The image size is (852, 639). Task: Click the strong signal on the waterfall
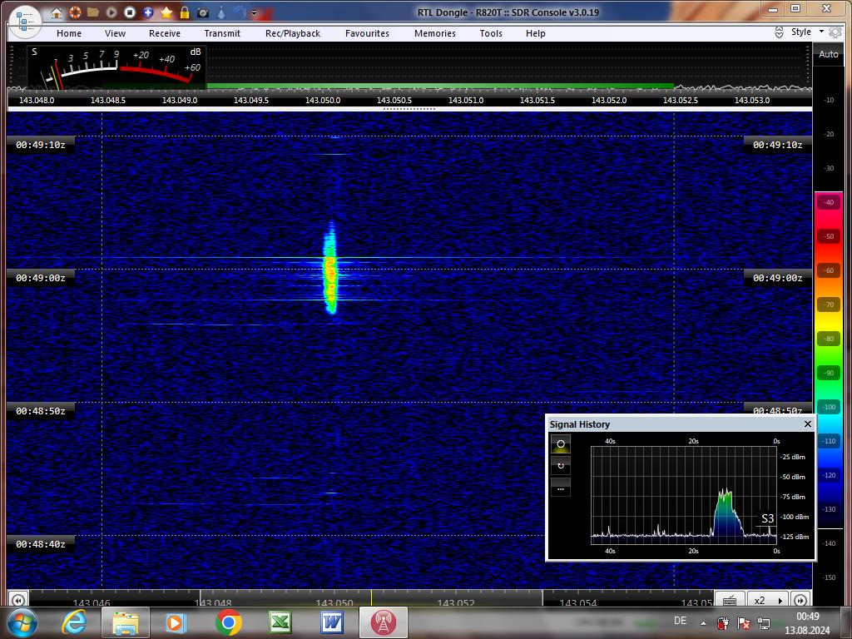coord(330,269)
